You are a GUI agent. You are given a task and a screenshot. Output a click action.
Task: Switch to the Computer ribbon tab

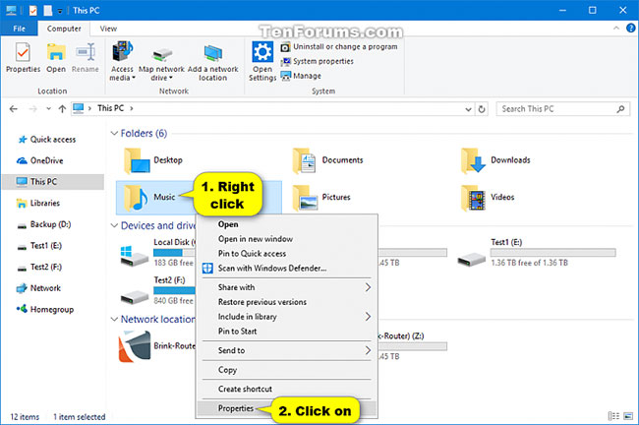tap(64, 29)
